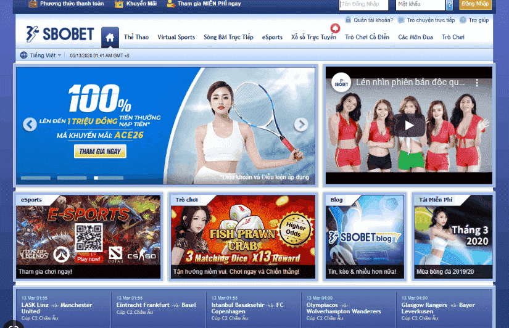The width and height of the screenshot is (509, 328).
Task: Click the SBOBET logo
Action: (x=60, y=34)
